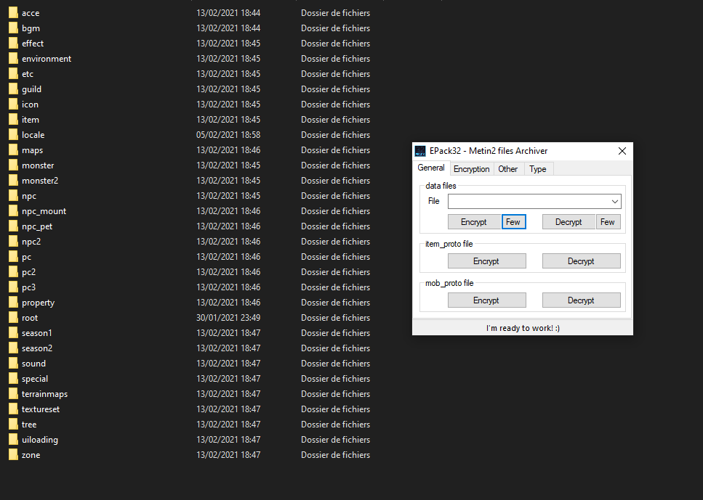Open the Encryption tab

pos(472,169)
